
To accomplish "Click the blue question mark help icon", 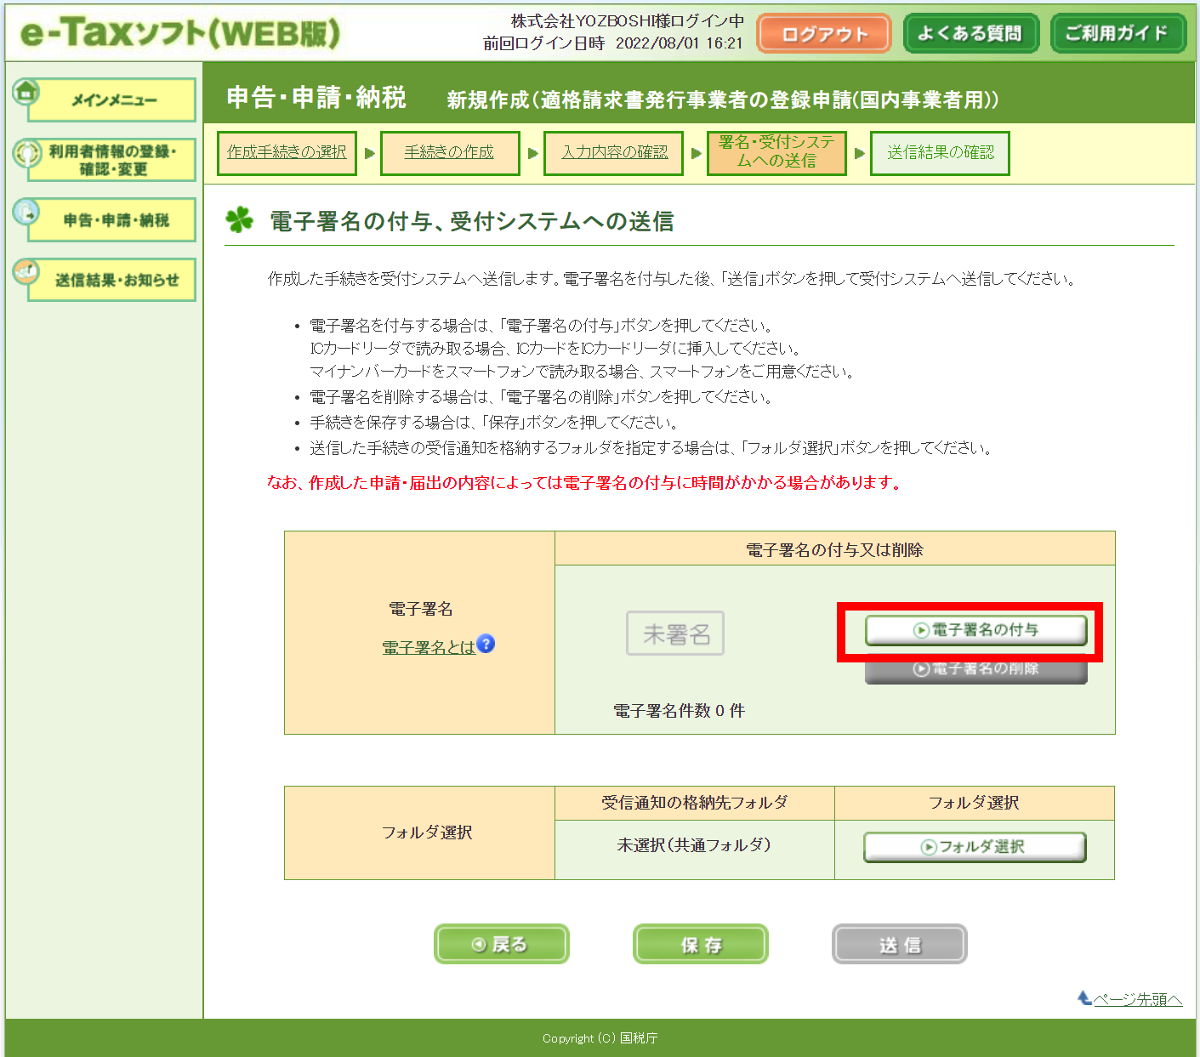I will point(486,644).
